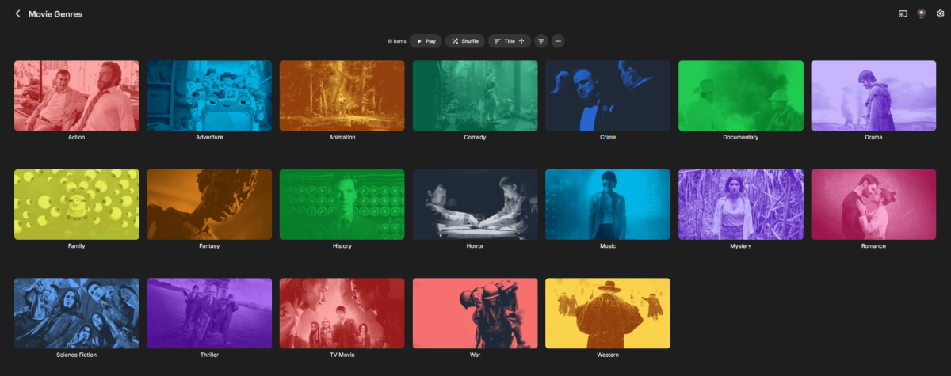Open the War genre thumbnail

pos(475,313)
